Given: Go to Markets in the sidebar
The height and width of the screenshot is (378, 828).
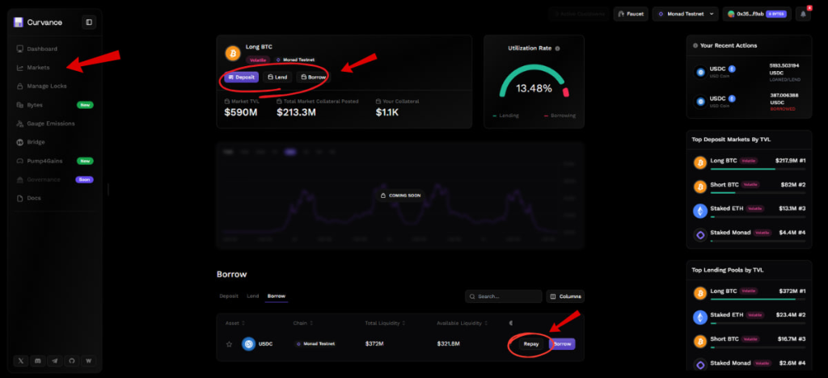Looking at the screenshot, I should point(38,68).
